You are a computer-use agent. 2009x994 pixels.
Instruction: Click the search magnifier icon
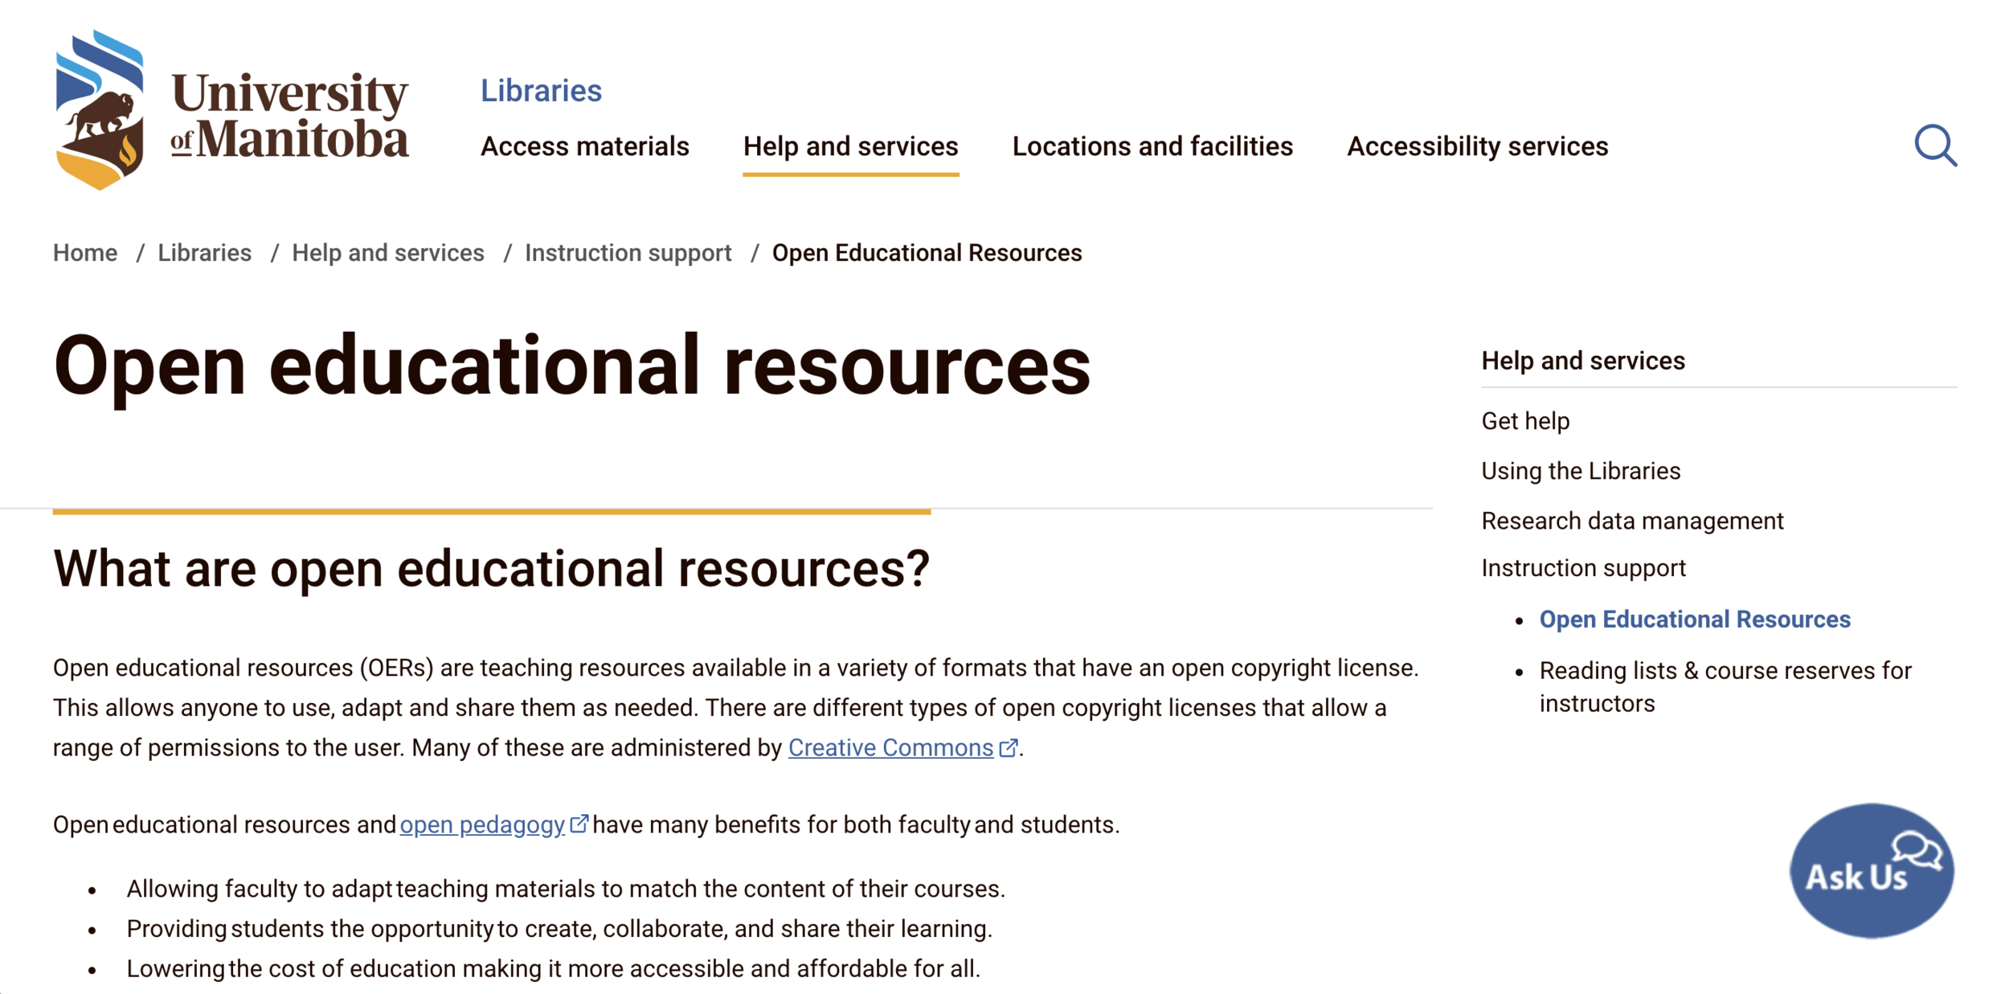[x=1934, y=145]
